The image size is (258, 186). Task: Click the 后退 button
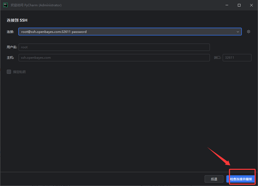pyautogui.click(x=214, y=179)
